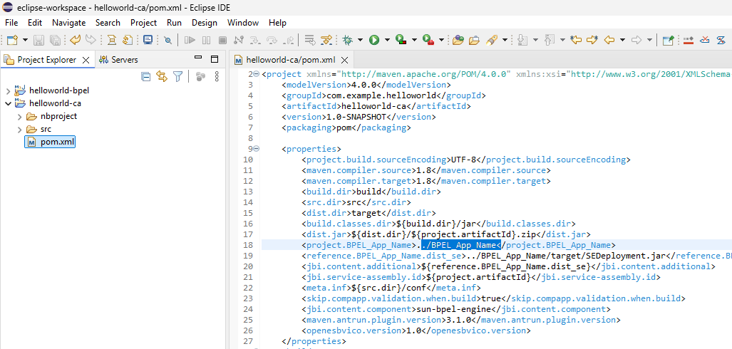Expand the src folder
Screen dimensions: 732x349
[19, 129]
